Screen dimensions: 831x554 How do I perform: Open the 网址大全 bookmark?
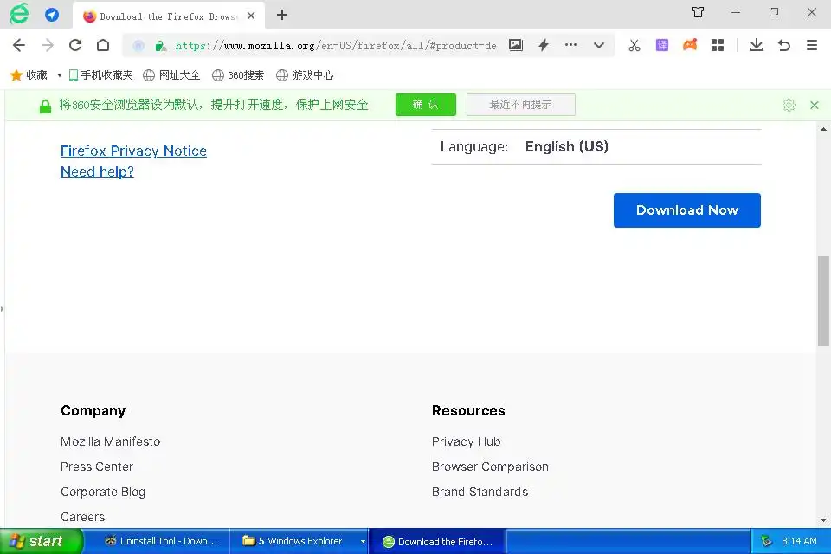(x=171, y=75)
